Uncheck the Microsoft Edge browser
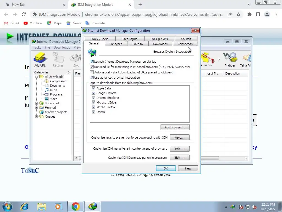 [x=93, y=102]
